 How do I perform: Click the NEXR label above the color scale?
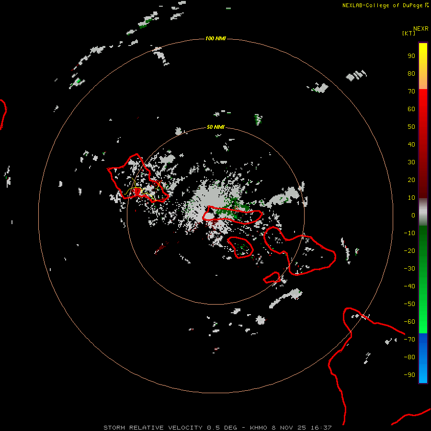click(421, 29)
